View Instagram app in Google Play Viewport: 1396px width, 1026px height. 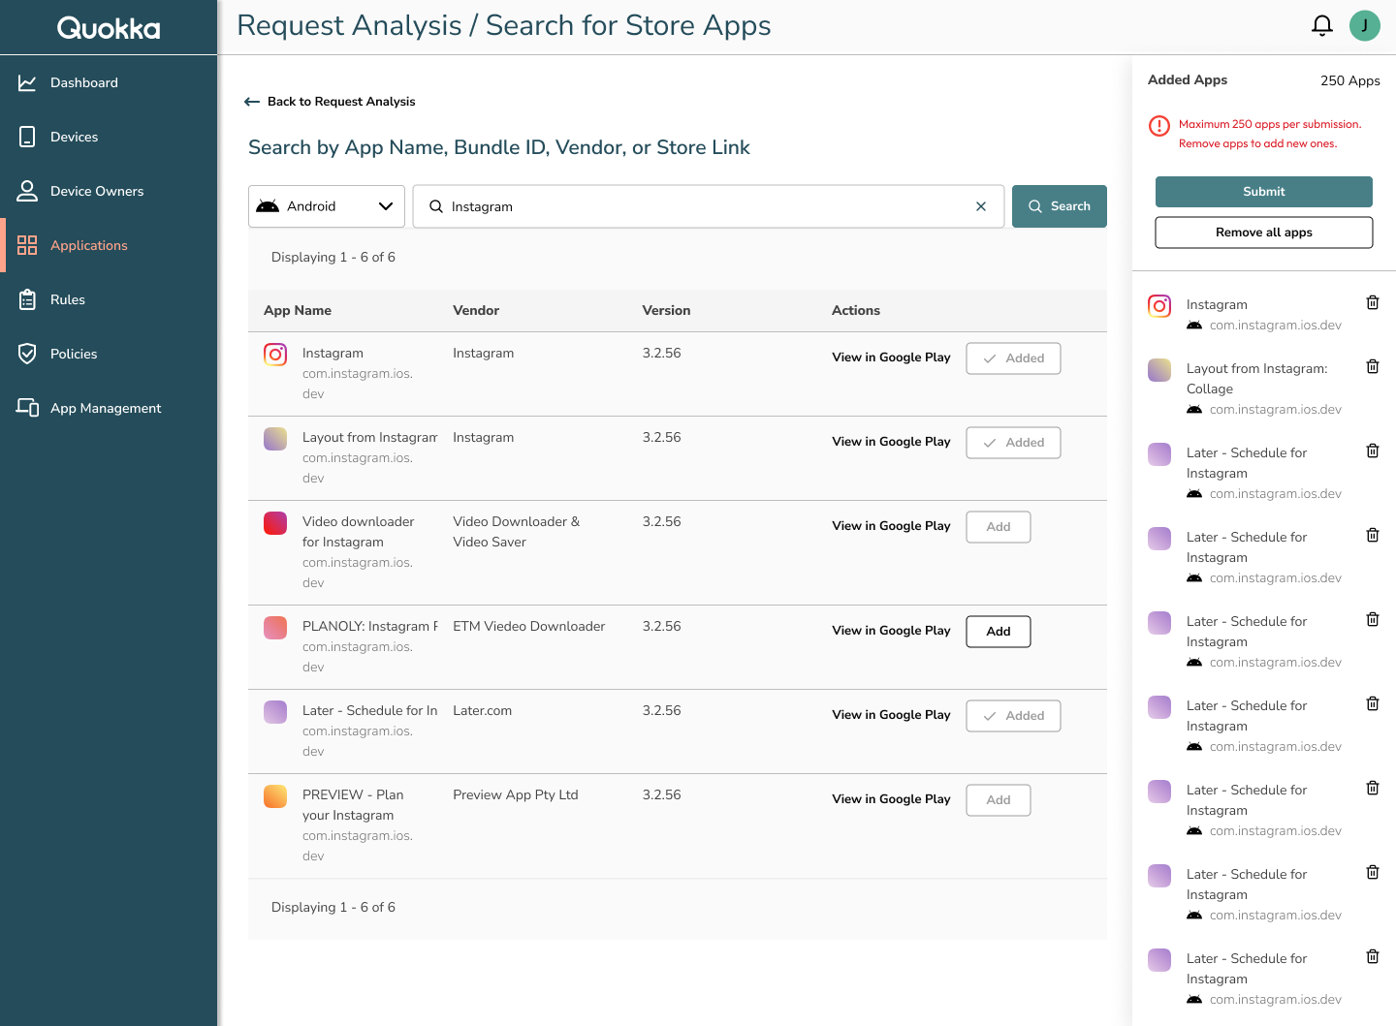[891, 358]
